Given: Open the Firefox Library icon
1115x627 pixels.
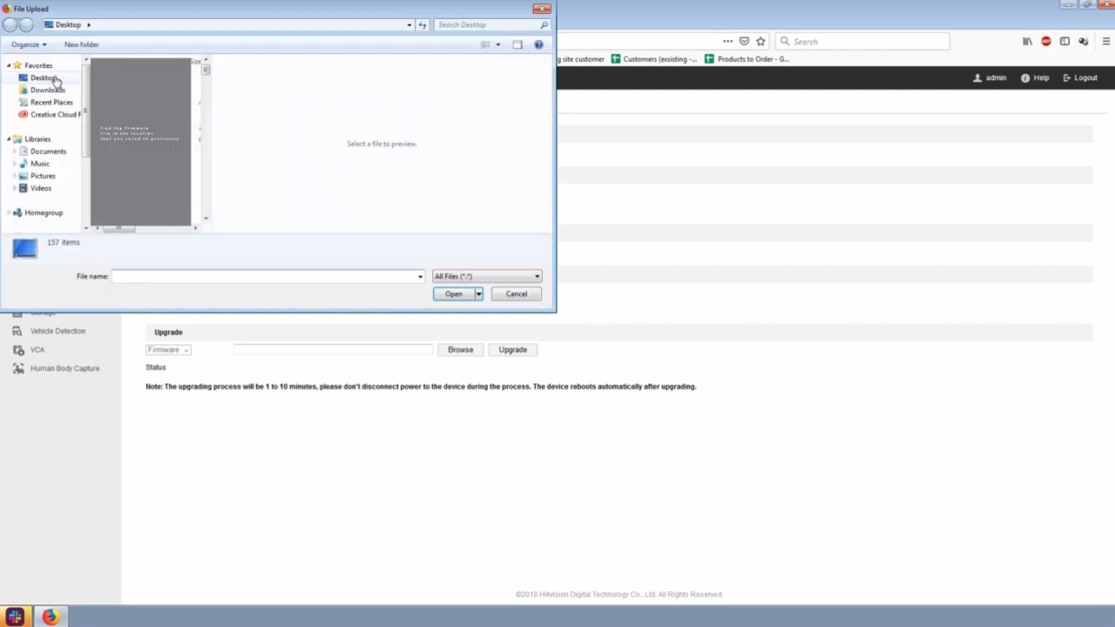Looking at the screenshot, I should (x=1027, y=41).
